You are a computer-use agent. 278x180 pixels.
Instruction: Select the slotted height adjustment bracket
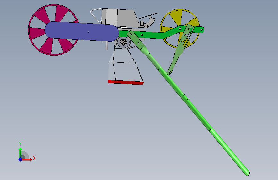(x=180, y=49)
